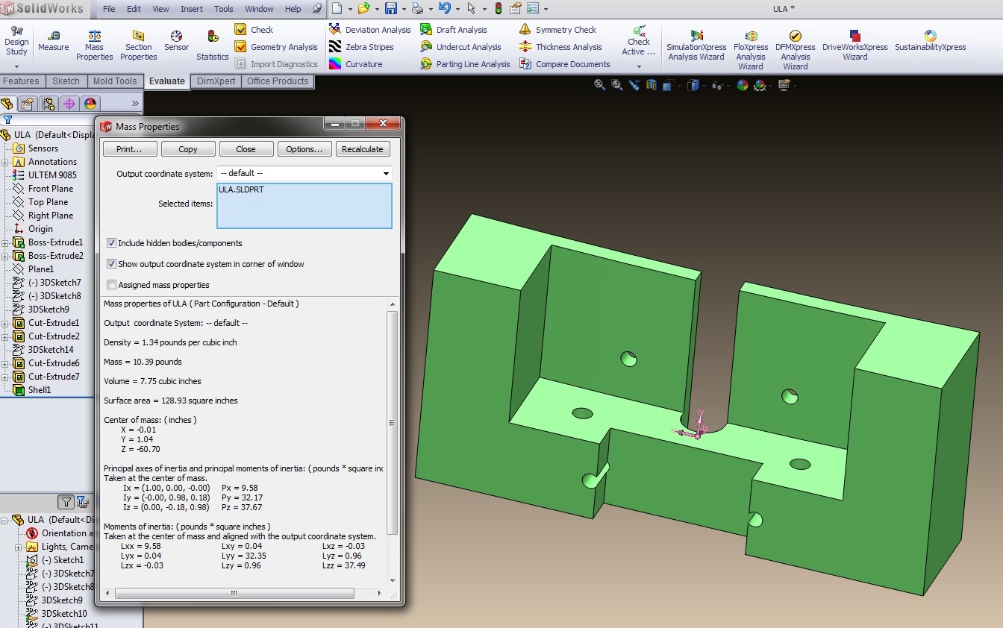Toggle Include hidden bodies/components checkbox
Screen dimensions: 1003x628
click(112, 243)
